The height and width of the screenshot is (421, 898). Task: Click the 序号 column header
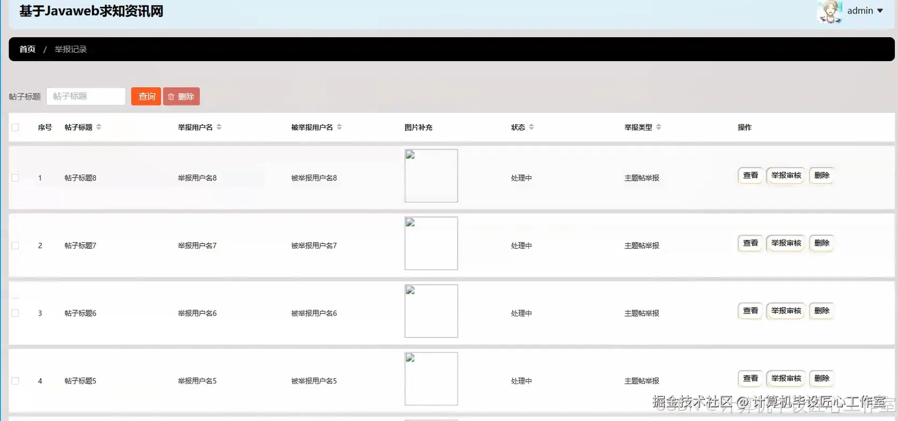[x=45, y=127]
